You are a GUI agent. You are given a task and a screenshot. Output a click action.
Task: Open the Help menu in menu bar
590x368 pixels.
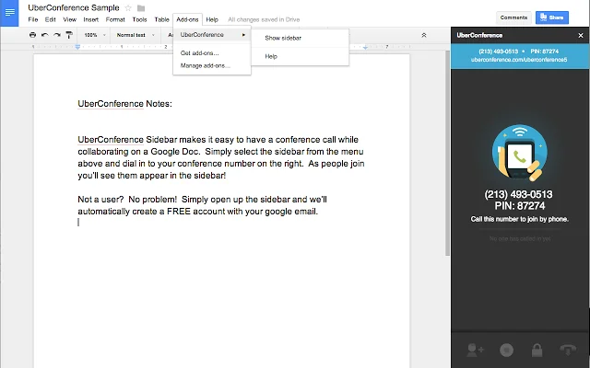212,19
